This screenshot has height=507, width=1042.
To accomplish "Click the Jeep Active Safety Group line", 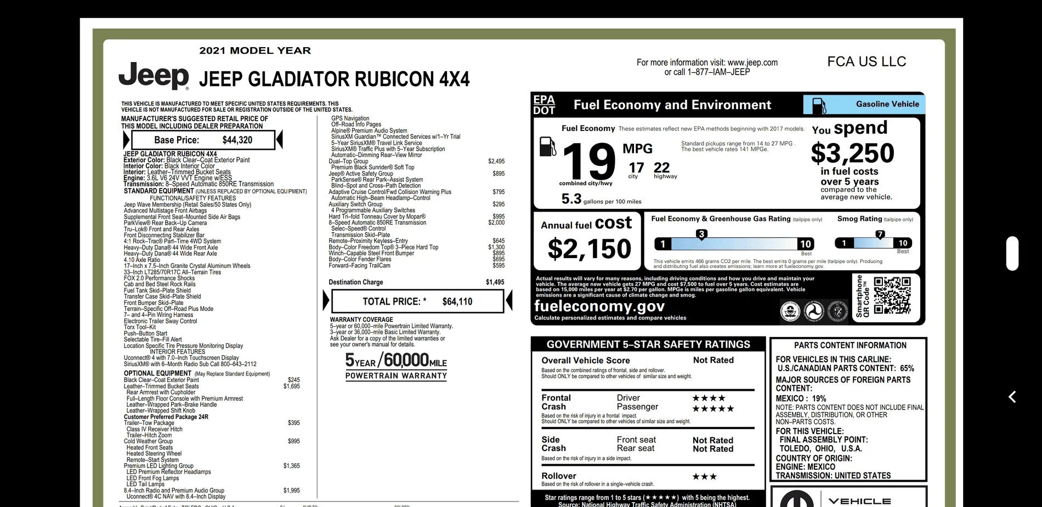I will pos(416,174).
